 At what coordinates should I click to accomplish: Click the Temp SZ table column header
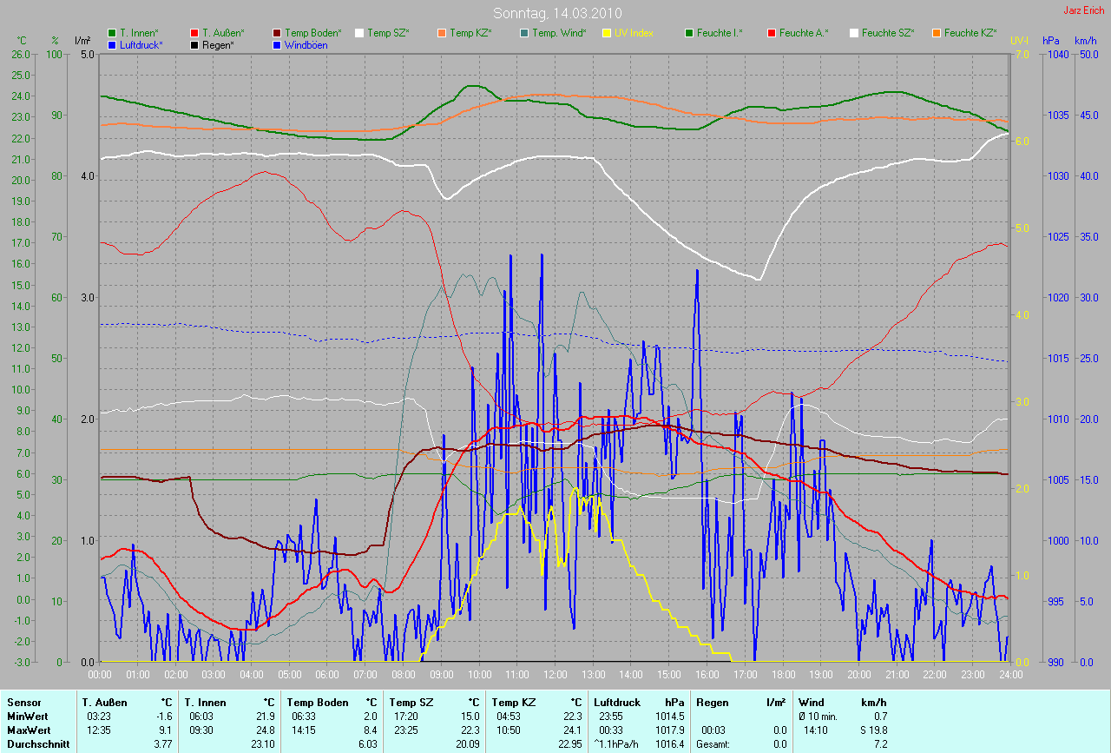[411, 703]
